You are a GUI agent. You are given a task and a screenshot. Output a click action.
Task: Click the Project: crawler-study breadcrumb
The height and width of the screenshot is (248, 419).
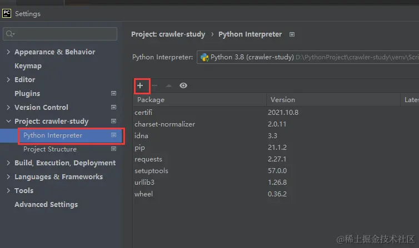[168, 34]
